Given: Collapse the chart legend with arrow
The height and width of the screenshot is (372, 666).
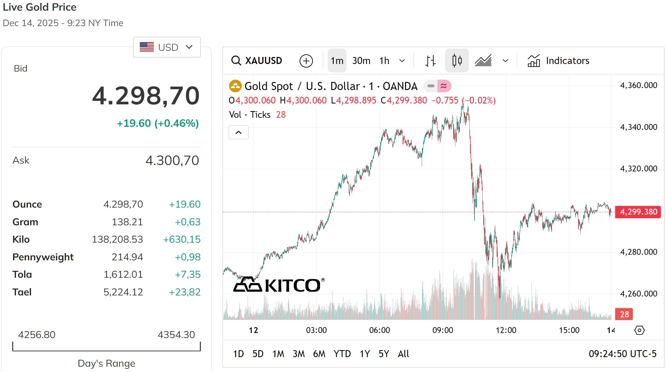Looking at the screenshot, I should 238,132.
